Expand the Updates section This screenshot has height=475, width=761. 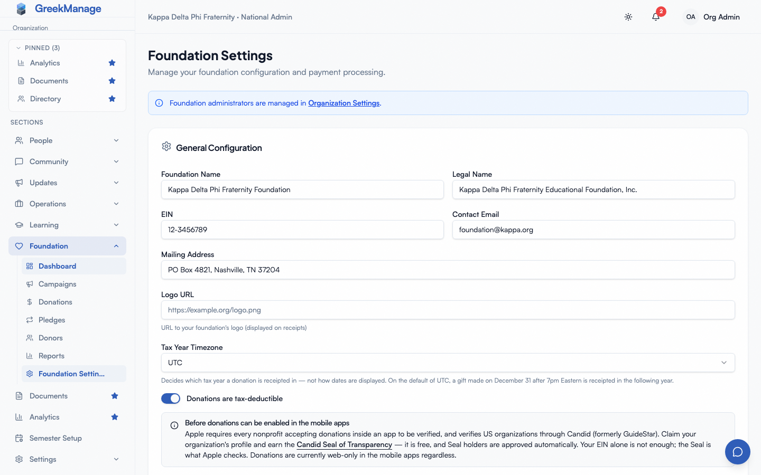[x=67, y=183]
